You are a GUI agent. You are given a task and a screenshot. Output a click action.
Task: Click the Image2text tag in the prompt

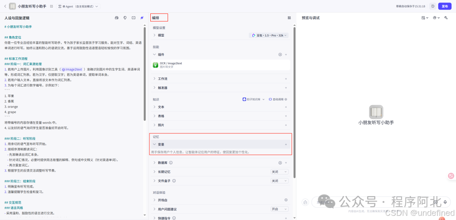(x=73, y=69)
